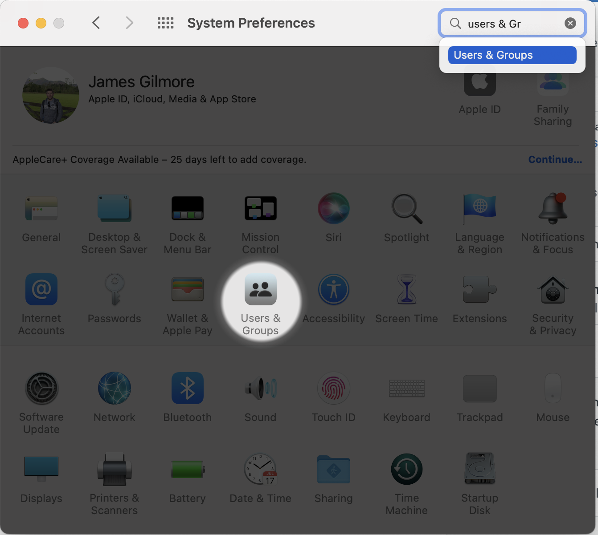Click the magnifying glass search icon
598x535 pixels.
pos(455,23)
